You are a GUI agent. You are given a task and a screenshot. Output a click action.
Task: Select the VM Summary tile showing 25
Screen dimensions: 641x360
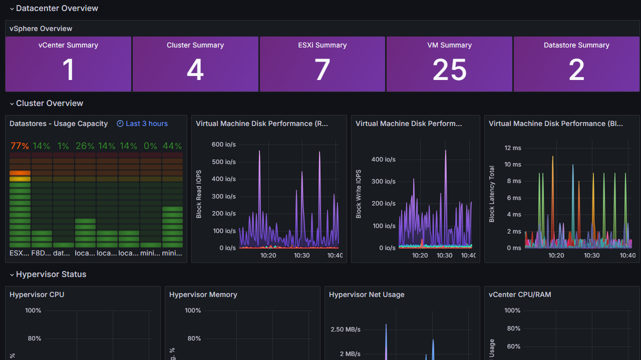[x=449, y=64]
